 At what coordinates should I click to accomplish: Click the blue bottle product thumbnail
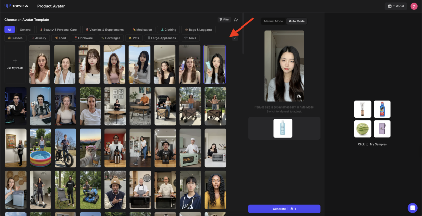[282, 128]
